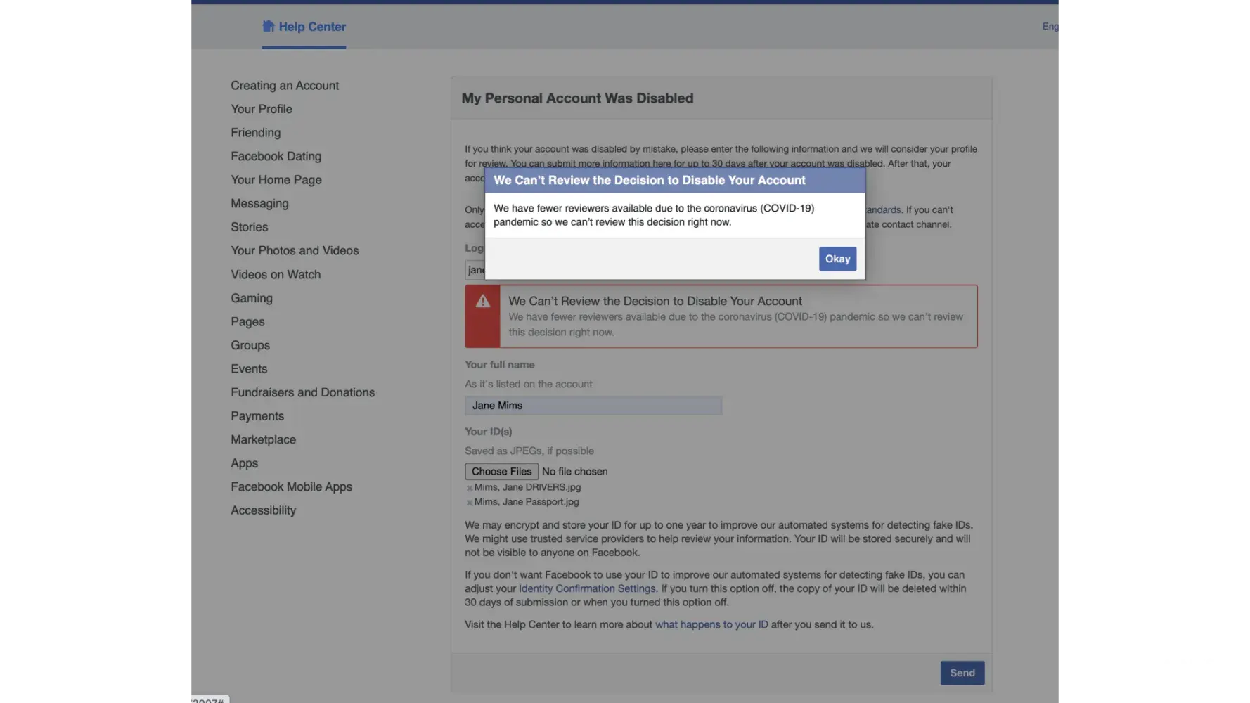Open the Help Center tab

[x=311, y=27]
